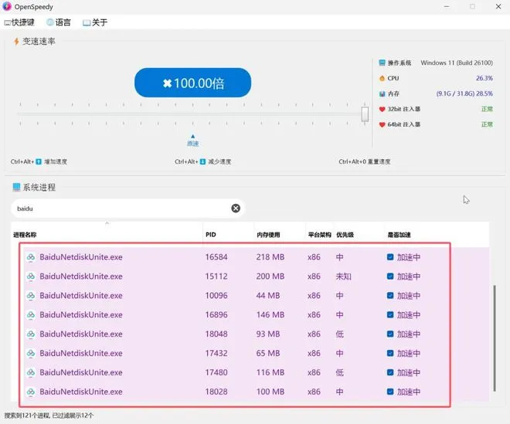The width and height of the screenshot is (510, 424).
Task: Click the process icon in the PID 18028 row
Action: (x=31, y=392)
